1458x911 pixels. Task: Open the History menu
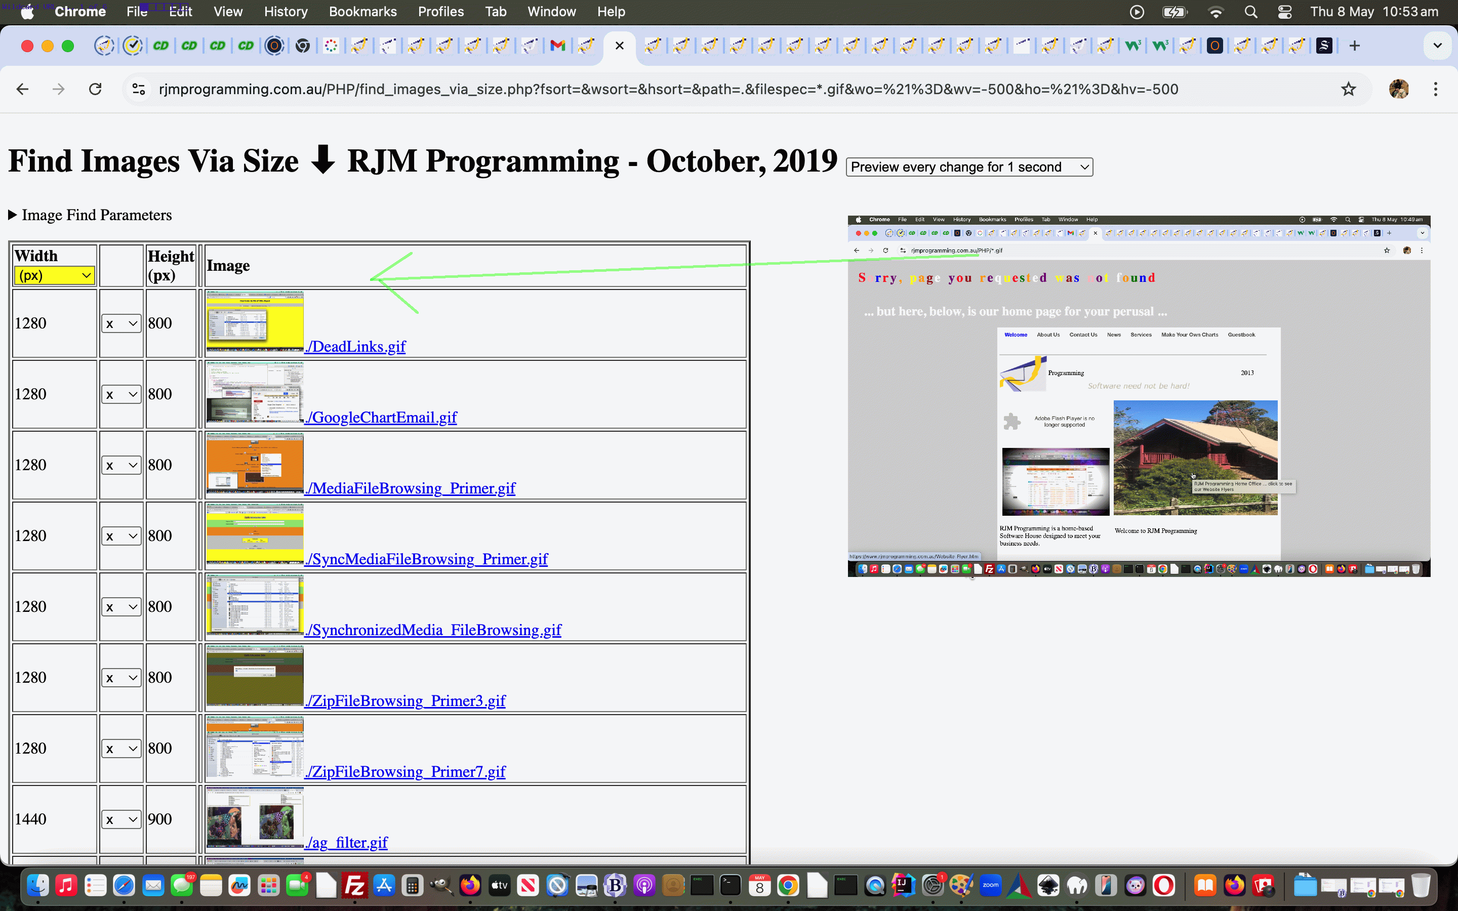(x=286, y=12)
